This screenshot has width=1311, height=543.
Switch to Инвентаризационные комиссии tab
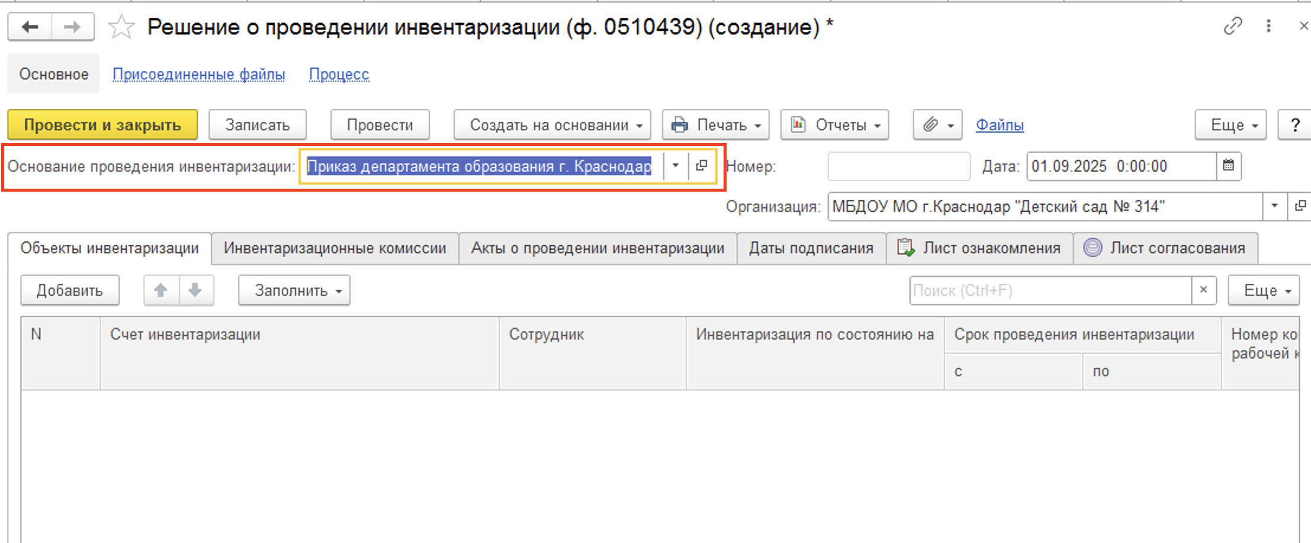[335, 248]
